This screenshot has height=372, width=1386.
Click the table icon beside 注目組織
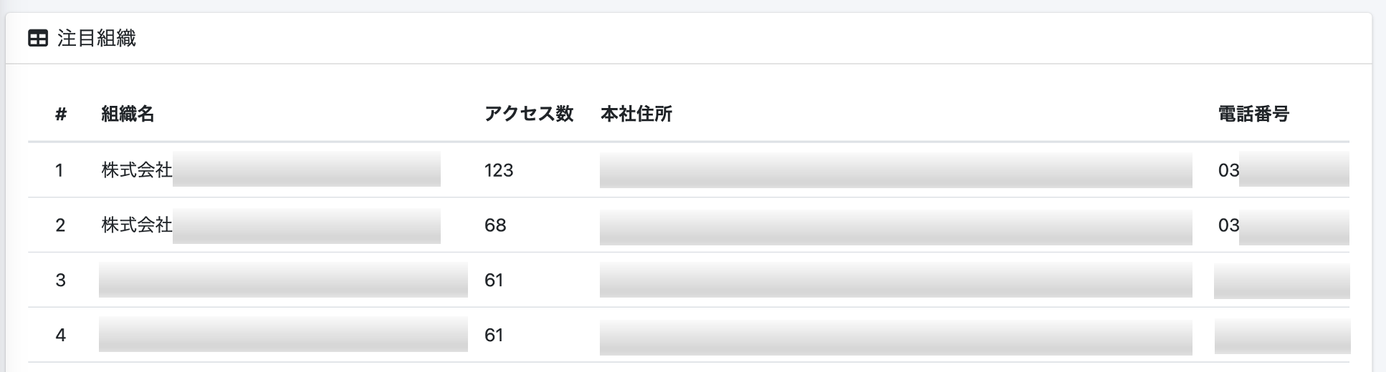(x=37, y=39)
